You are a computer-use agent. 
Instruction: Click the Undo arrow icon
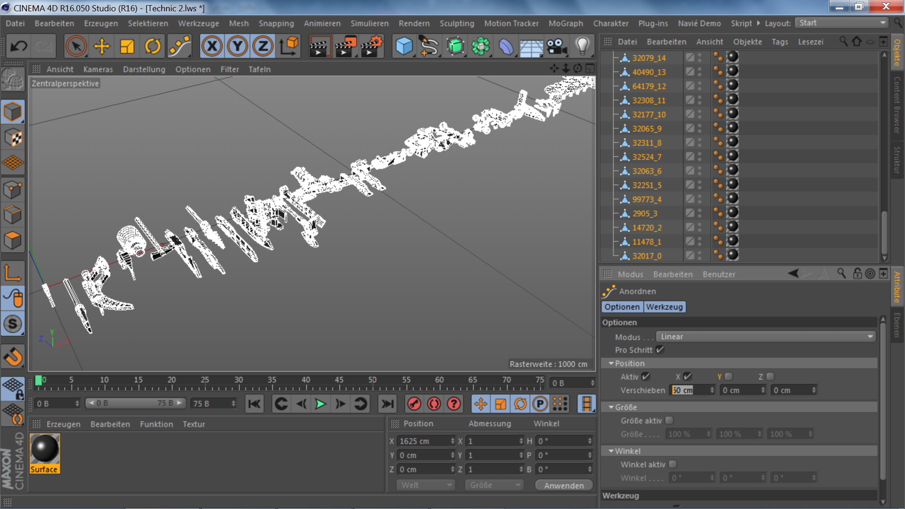[x=19, y=46]
